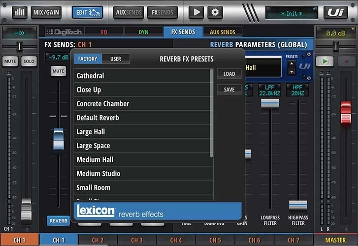Click the DigiTech tab logo
Viewport: 358px width, 246px height.
pyautogui.click(x=65, y=32)
